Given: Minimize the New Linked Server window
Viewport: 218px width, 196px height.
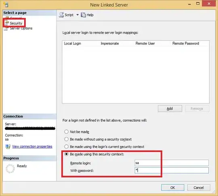Looking at the screenshot, I should pyautogui.click(x=189, y=4).
